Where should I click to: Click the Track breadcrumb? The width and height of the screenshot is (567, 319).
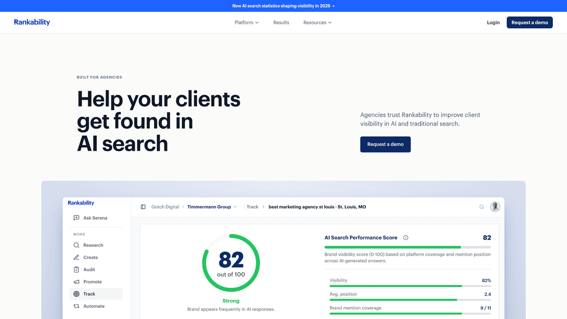pyautogui.click(x=252, y=207)
